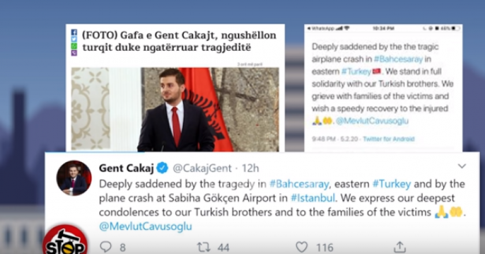485x254 pixels.
Task: Open @MevlutCavusoglu mention in the lower tweet
Action: click(x=145, y=226)
